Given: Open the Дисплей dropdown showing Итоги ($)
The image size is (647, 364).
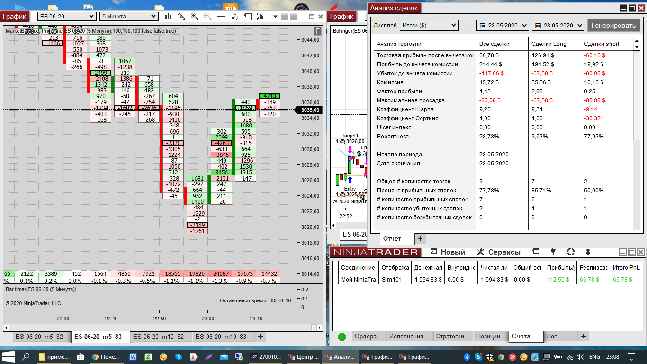Looking at the screenshot, I should click(x=429, y=26).
